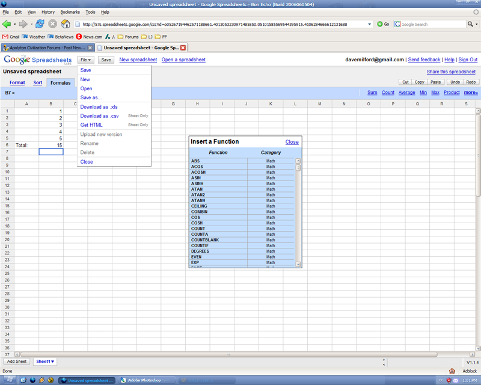Click Share this spreadsheet link

pyautogui.click(x=451, y=72)
